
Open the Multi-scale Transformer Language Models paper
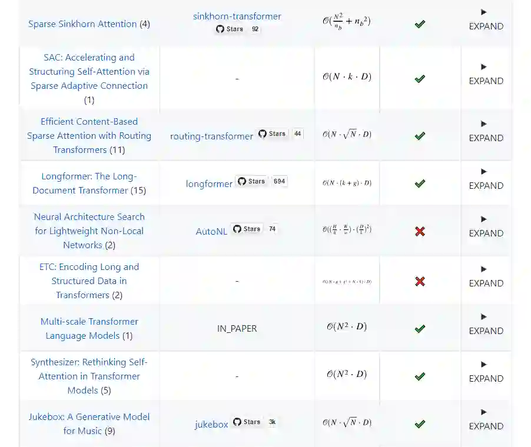89,328
